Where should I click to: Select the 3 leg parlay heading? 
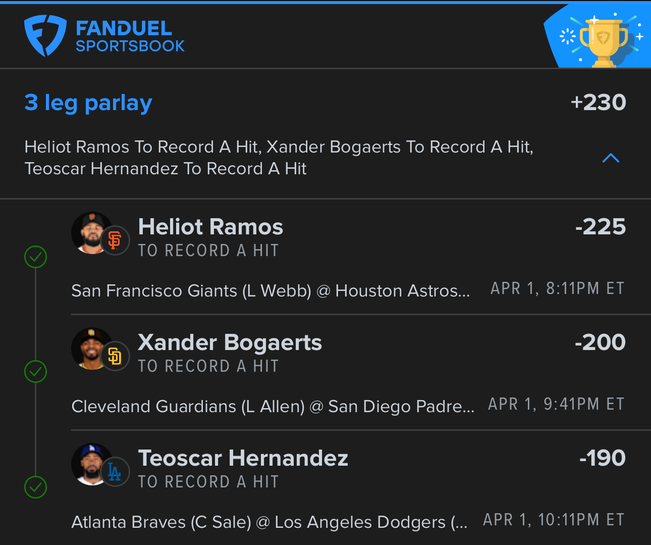pos(88,103)
